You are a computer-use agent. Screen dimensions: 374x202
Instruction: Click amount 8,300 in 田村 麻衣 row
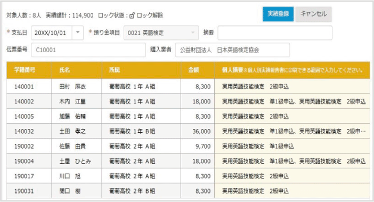click(203, 86)
